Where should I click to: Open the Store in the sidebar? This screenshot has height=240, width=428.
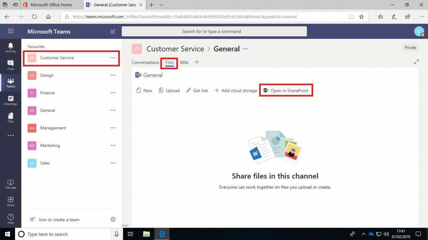pos(10,202)
